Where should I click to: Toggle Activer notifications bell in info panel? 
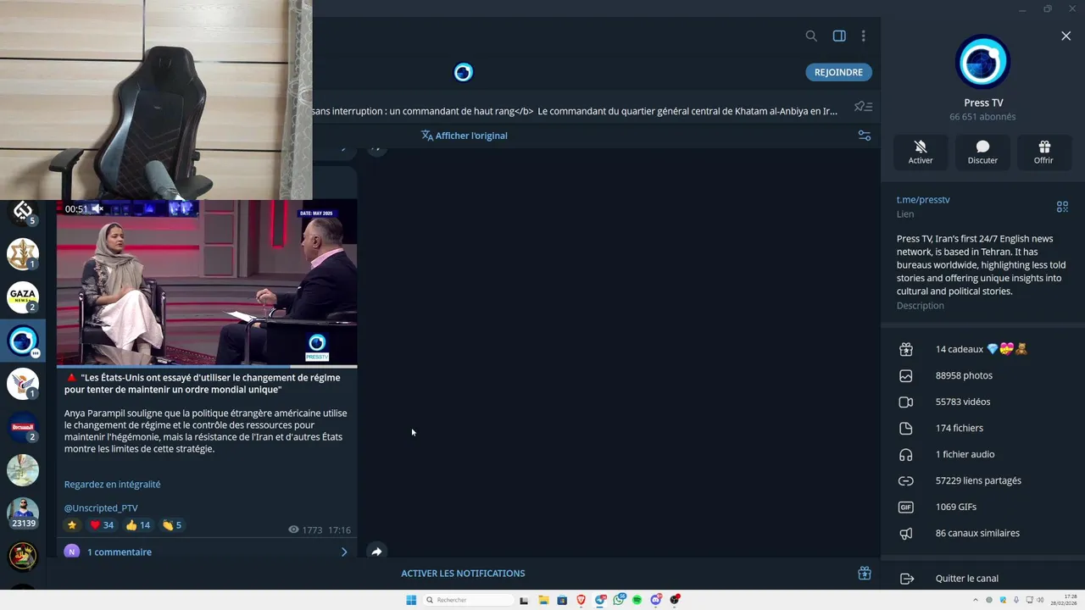click(x=921, y=152)
